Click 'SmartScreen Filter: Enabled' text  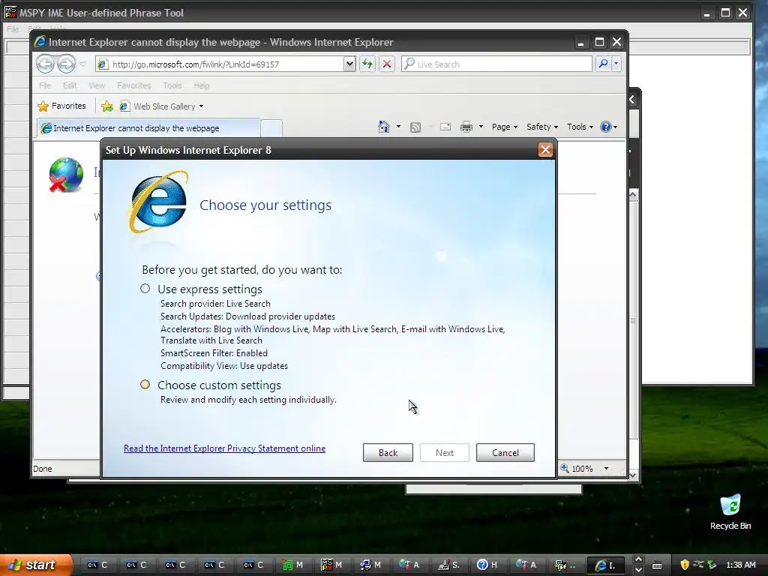pos(214,353)
